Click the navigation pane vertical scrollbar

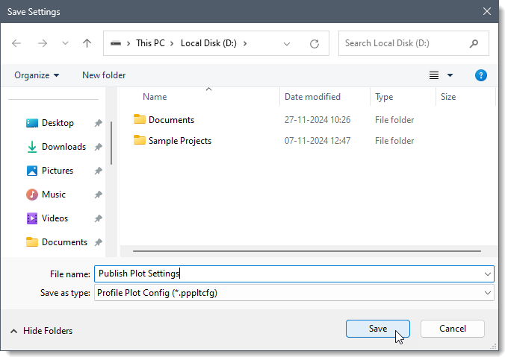point(111,143)
